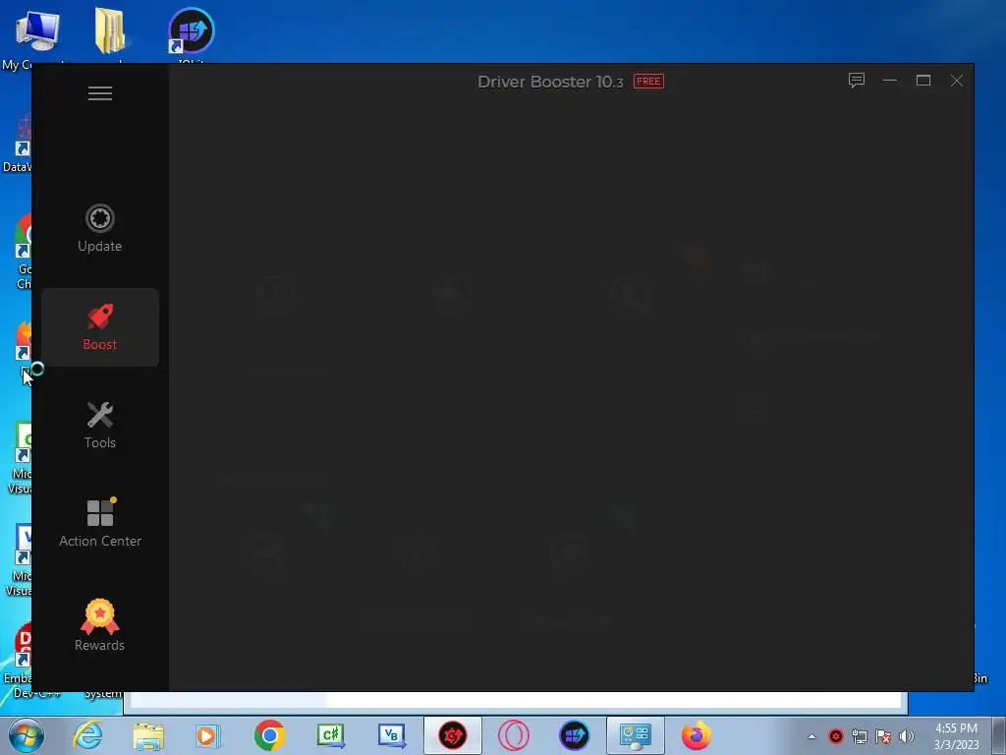Maximize the Driver Booster window

tap(923, 81)
